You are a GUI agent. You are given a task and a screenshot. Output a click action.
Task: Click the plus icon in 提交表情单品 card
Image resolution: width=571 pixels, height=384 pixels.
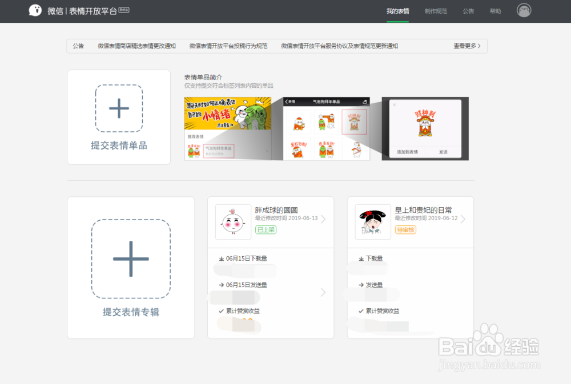[118, 108]
